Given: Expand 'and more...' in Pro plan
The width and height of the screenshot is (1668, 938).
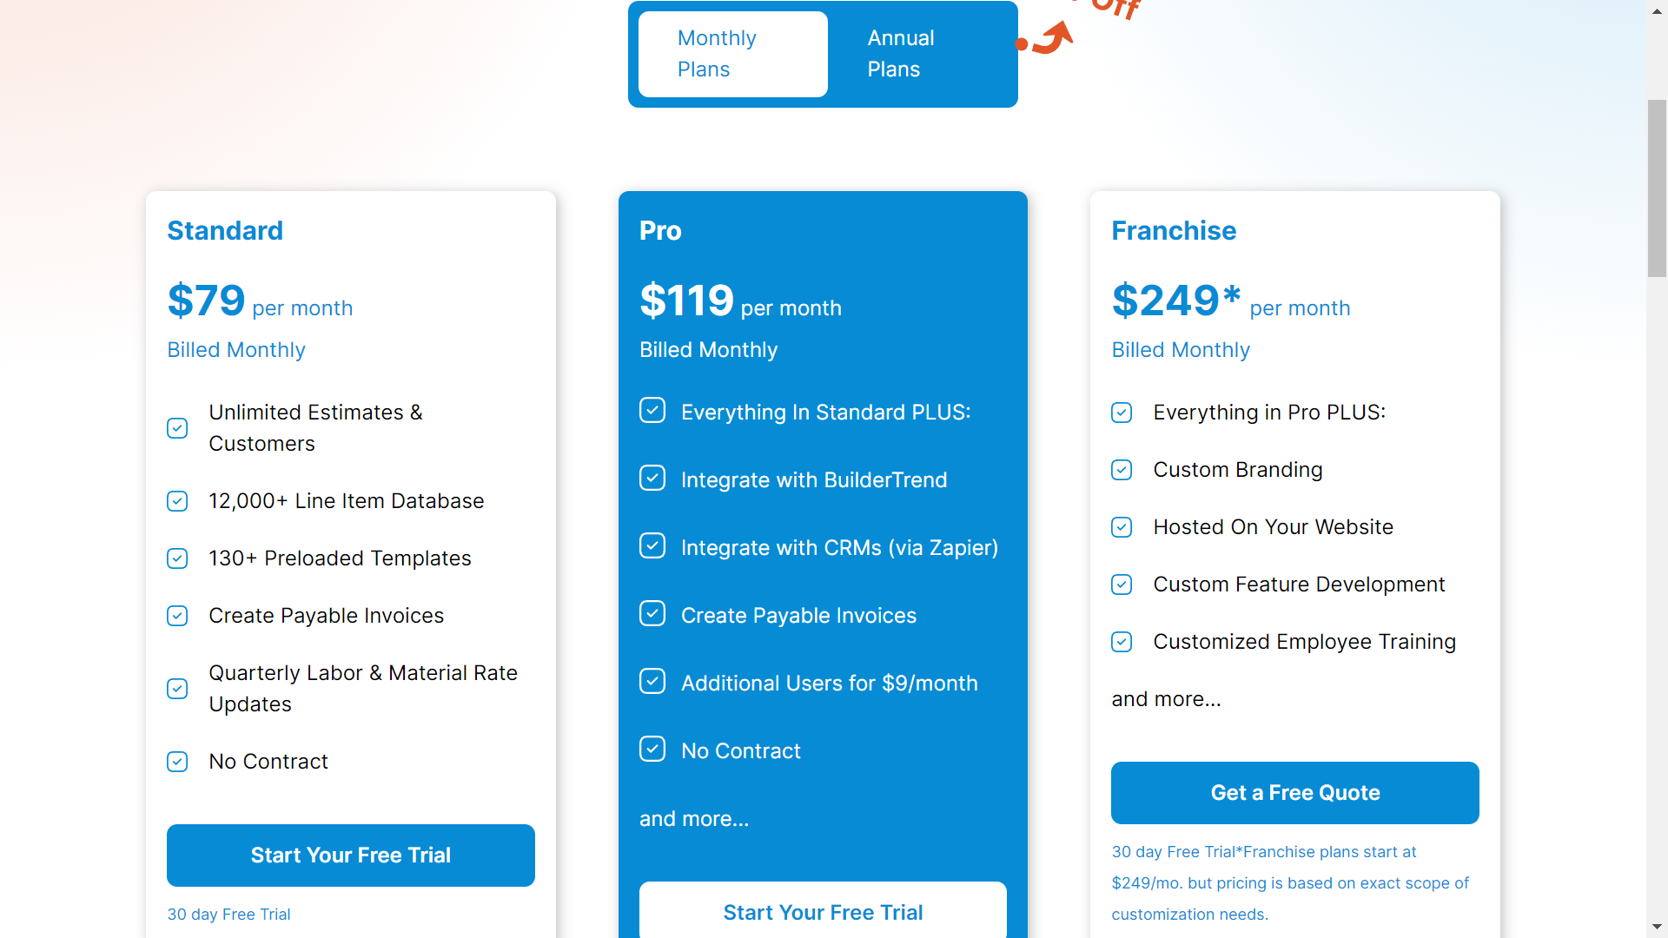Looking at the screenshot, I should click(x=694, y=818).
